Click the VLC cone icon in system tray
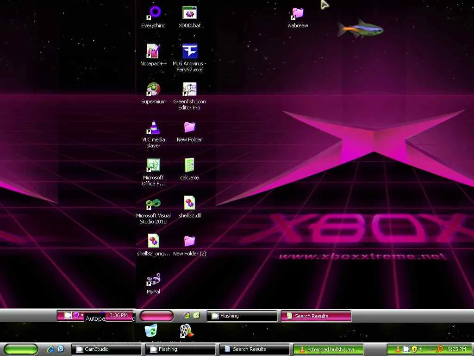Image resolution: width=474 pixels, height=356 pixels. 398,350
